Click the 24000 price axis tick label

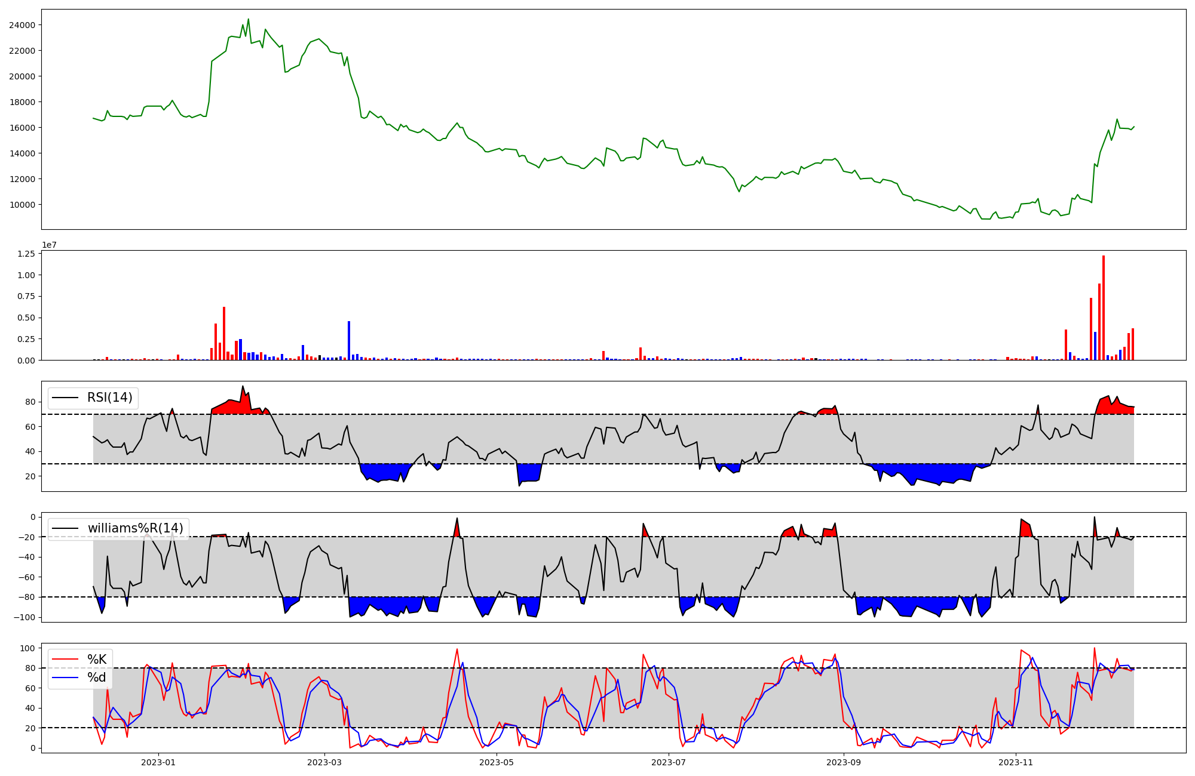coord(22,25)
